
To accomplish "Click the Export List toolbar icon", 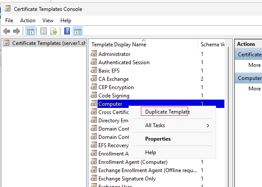I will 54,31.
